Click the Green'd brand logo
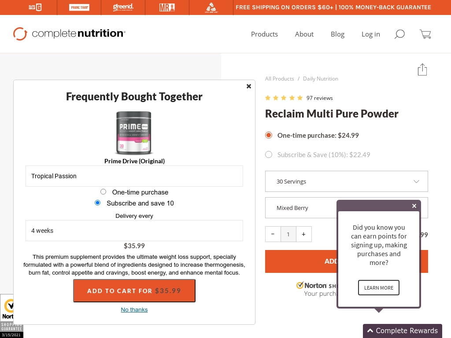451x338 pixels. click(x=123, y=7)
